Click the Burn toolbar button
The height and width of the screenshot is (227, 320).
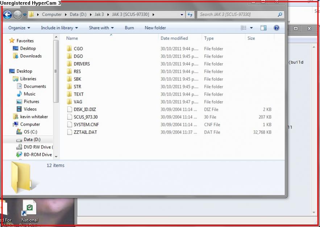pyautogui.click(x=129, y=28)
